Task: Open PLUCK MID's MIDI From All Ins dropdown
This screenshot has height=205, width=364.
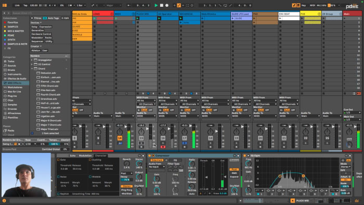Action: 146,101
